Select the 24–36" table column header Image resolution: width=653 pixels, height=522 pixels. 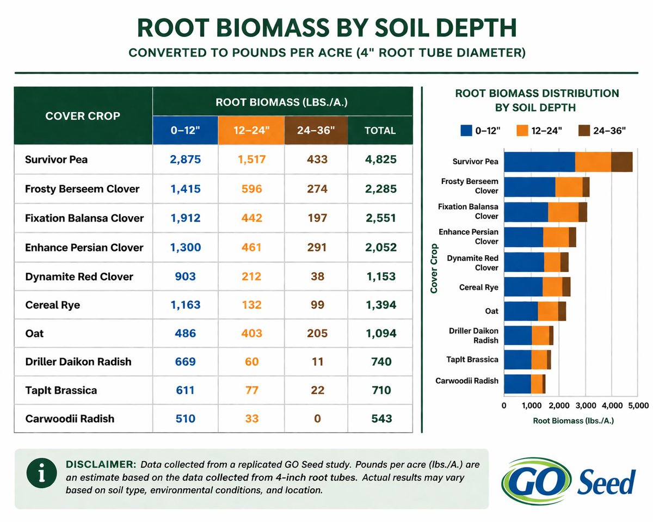[316, 131]
